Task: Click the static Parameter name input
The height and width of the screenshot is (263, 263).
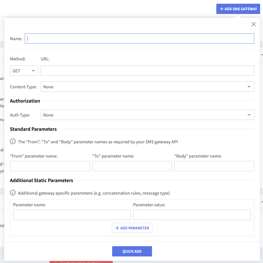Action: [72, 215]
